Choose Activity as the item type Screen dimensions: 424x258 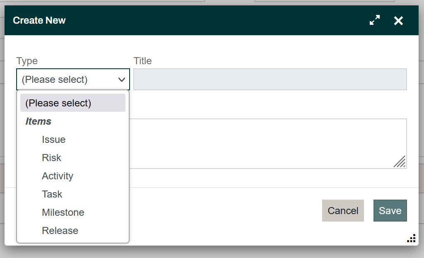(x=57, y=176)
